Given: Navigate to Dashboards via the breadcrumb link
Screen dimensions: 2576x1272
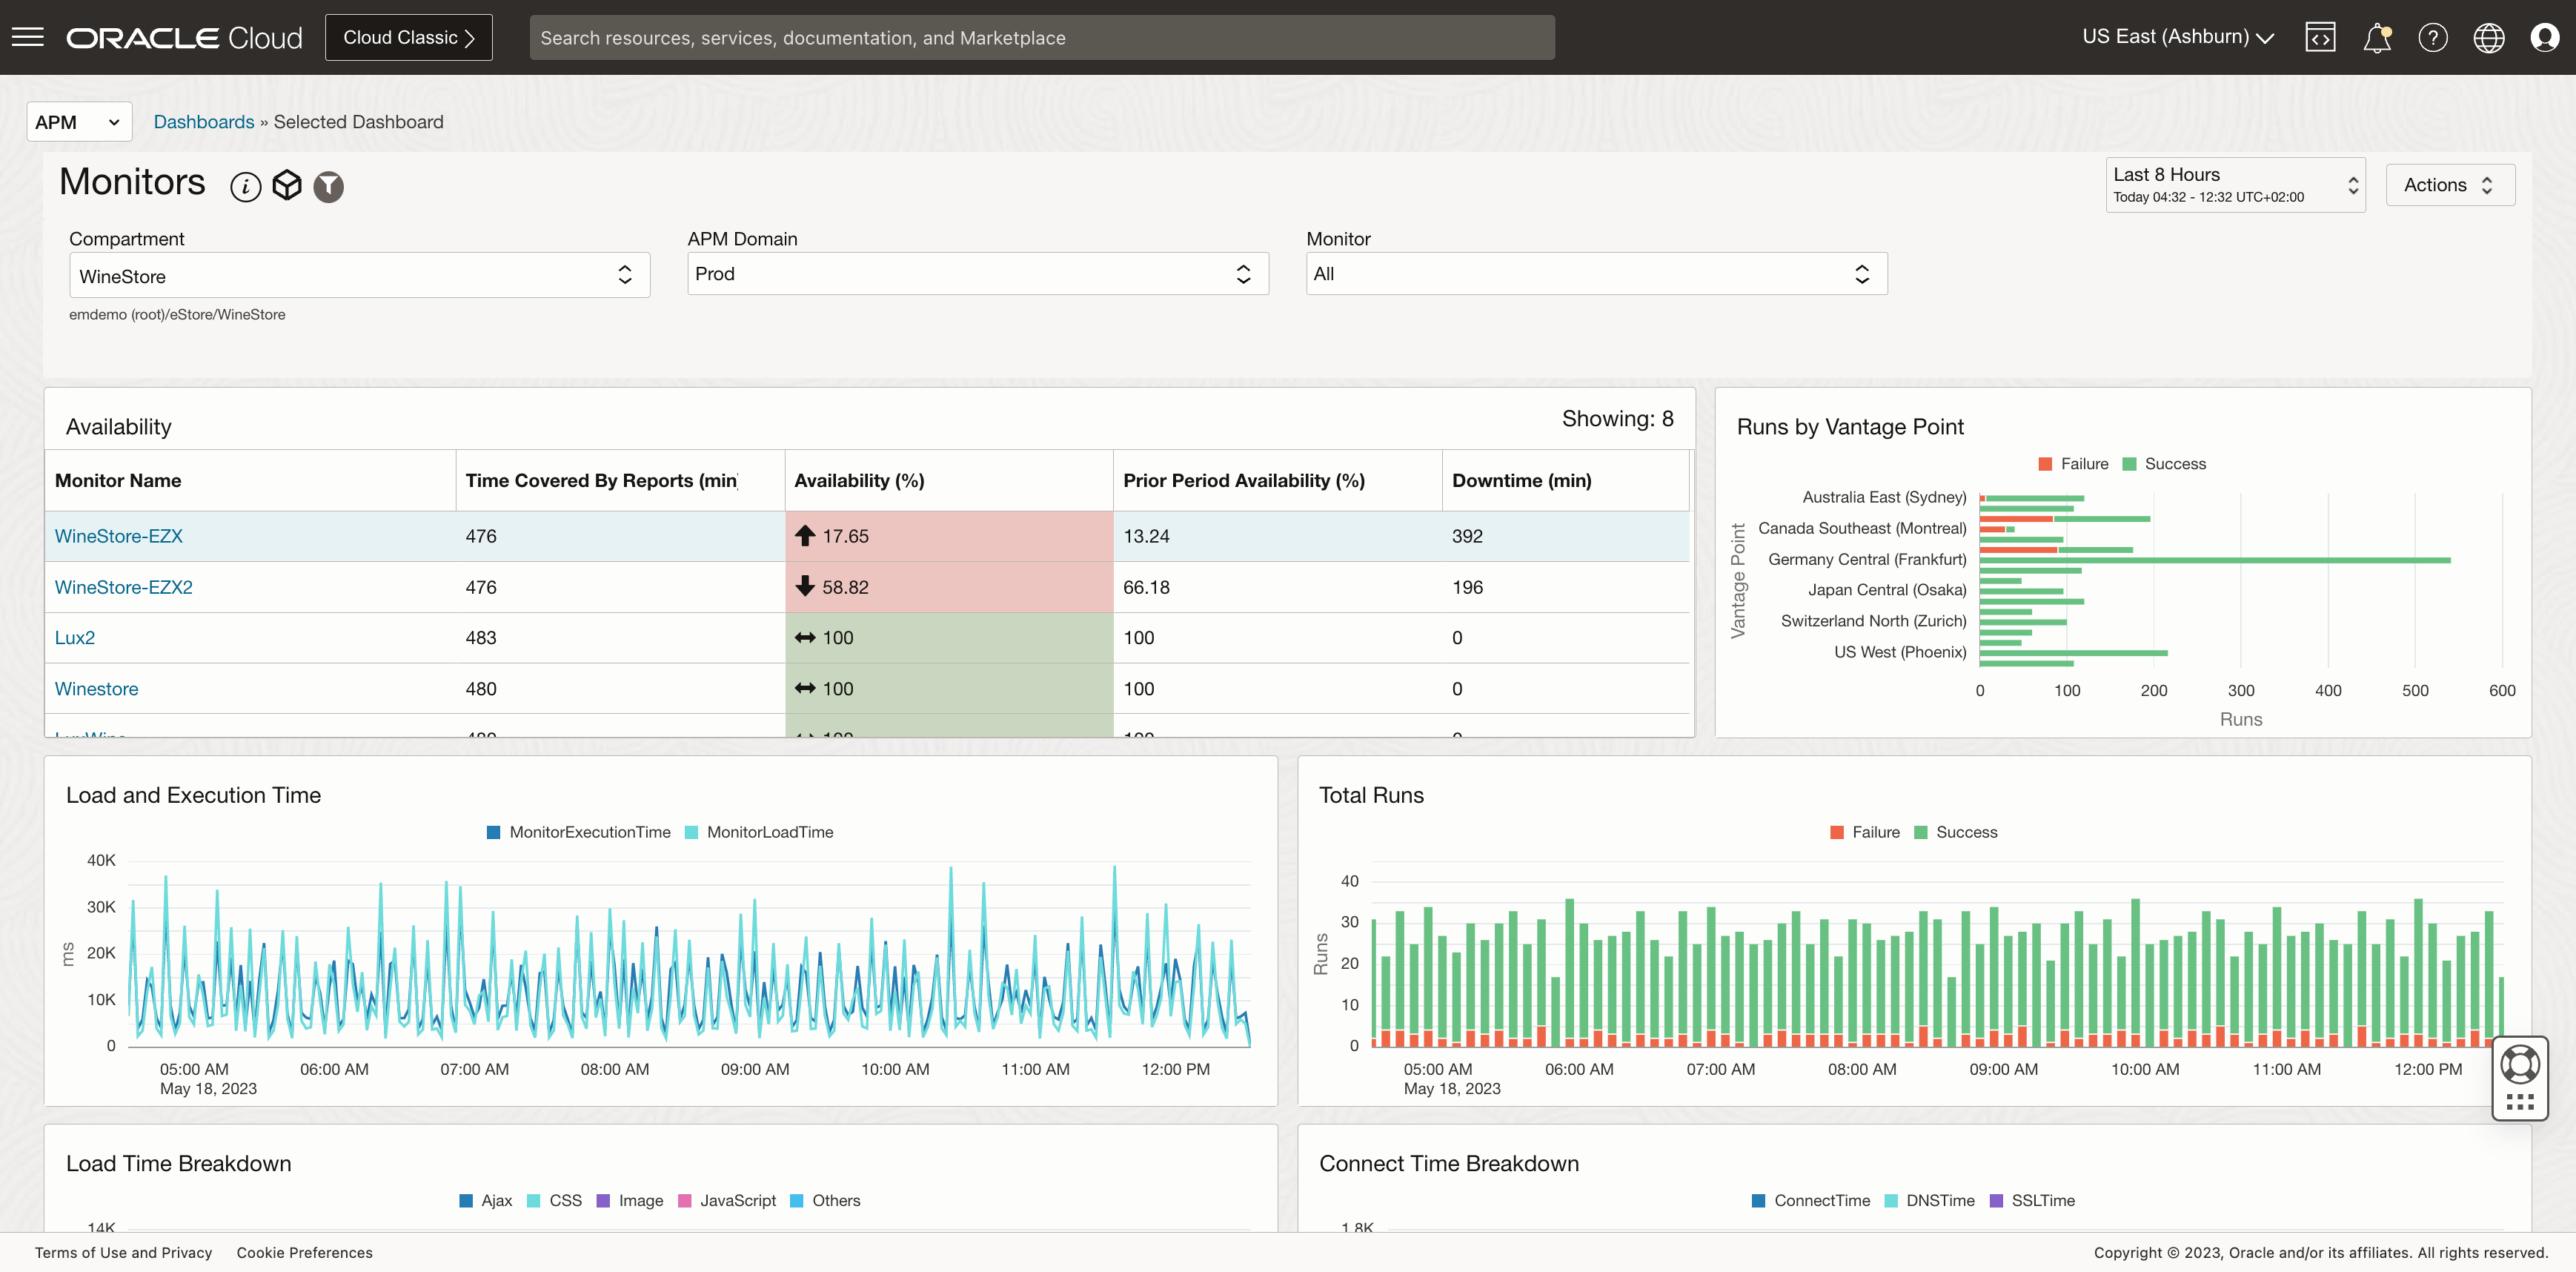Looking at the screenshot, I should point(204,121).
